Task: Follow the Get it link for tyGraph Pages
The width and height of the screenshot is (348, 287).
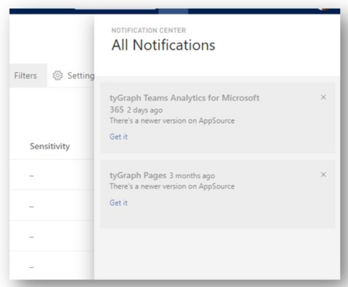Action: pyautogui.click(x=119, y=203)
